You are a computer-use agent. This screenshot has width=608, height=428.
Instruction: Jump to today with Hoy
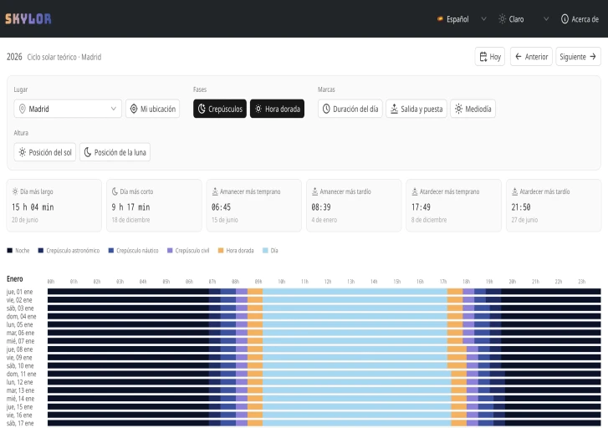click(490, 57)
